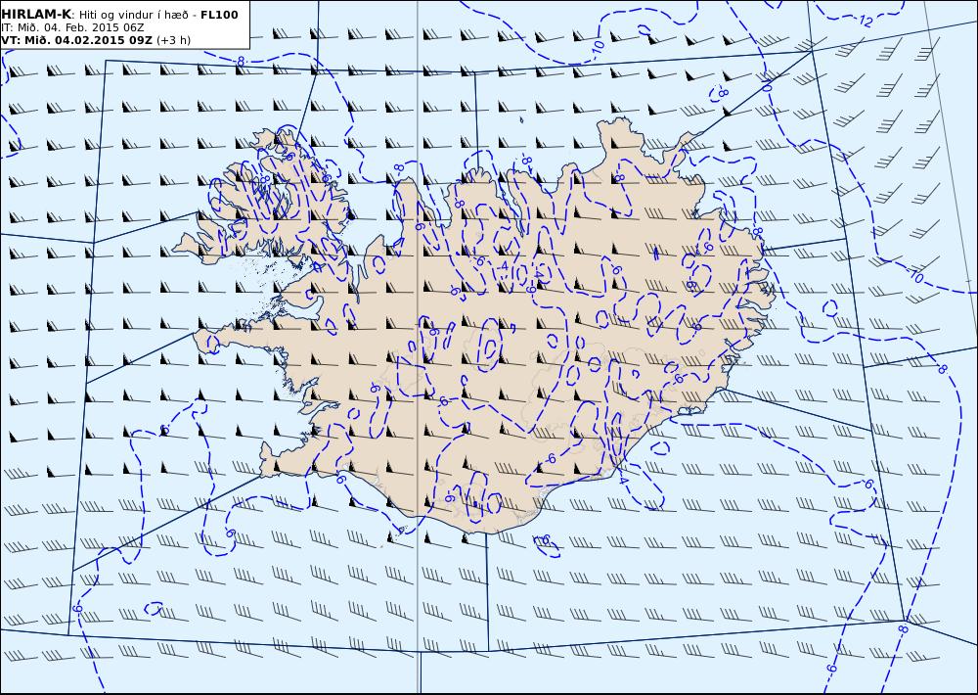Click the IT: Mið. 04. Feb. 2015 06Z line
Viewport: 978px width, 695px height.
73,27
